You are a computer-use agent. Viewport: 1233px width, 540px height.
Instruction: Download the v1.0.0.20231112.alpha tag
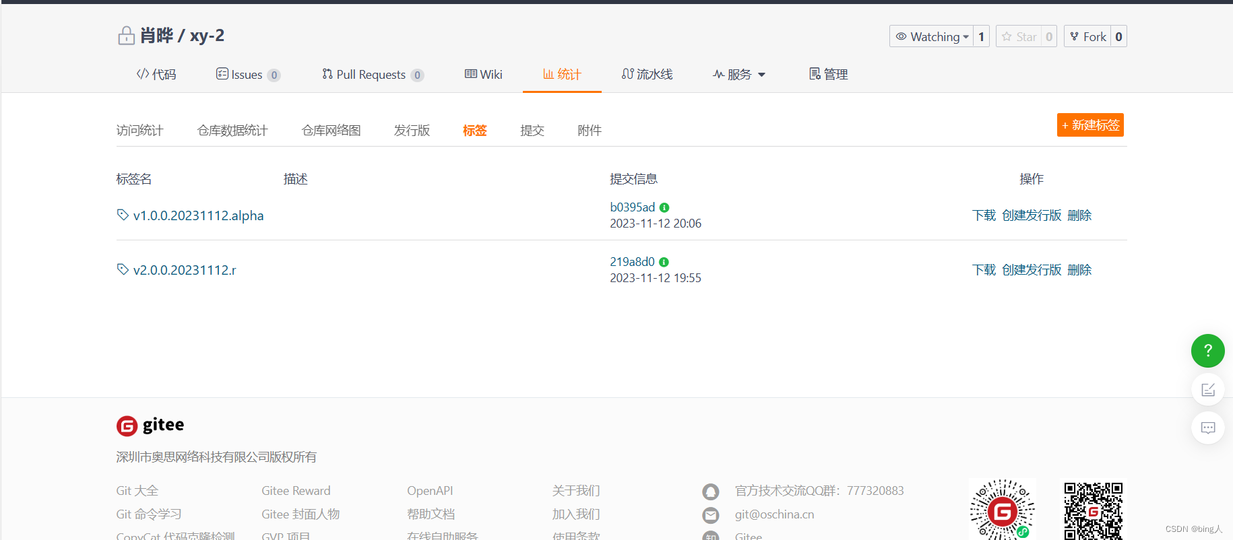(984, 215)
